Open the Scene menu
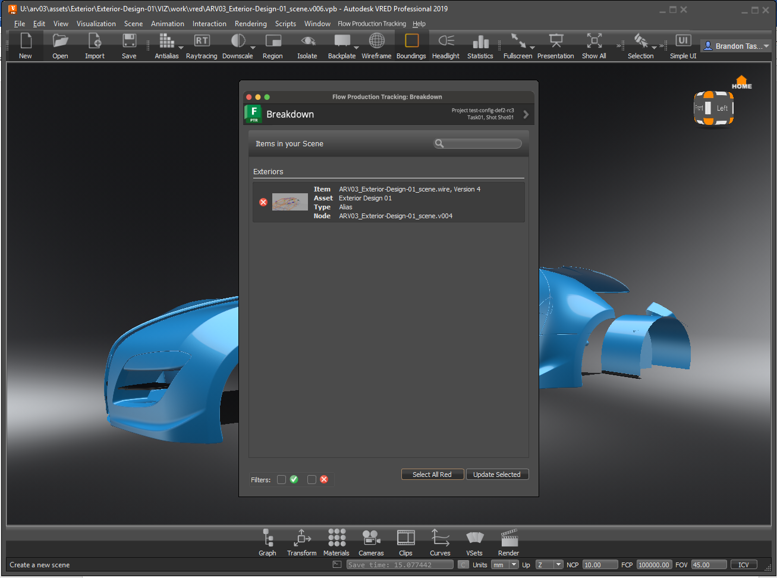777x578 pixels. [133, 24]
